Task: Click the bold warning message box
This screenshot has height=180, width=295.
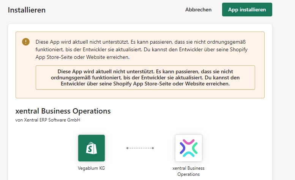Action: click(x=145, y=77)
